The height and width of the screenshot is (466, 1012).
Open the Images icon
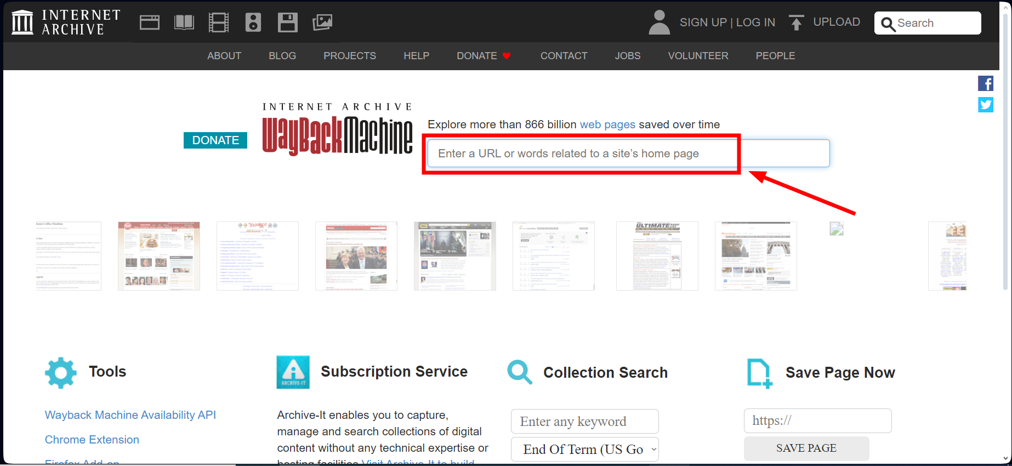322,22
